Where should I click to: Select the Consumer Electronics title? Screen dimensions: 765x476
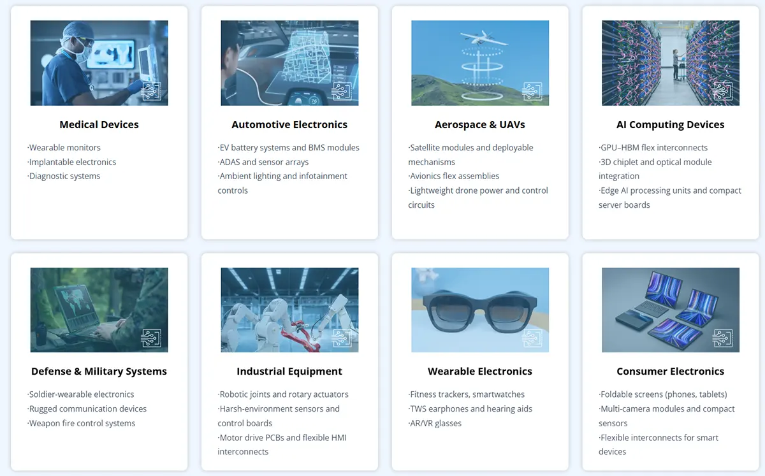[671, 371]
